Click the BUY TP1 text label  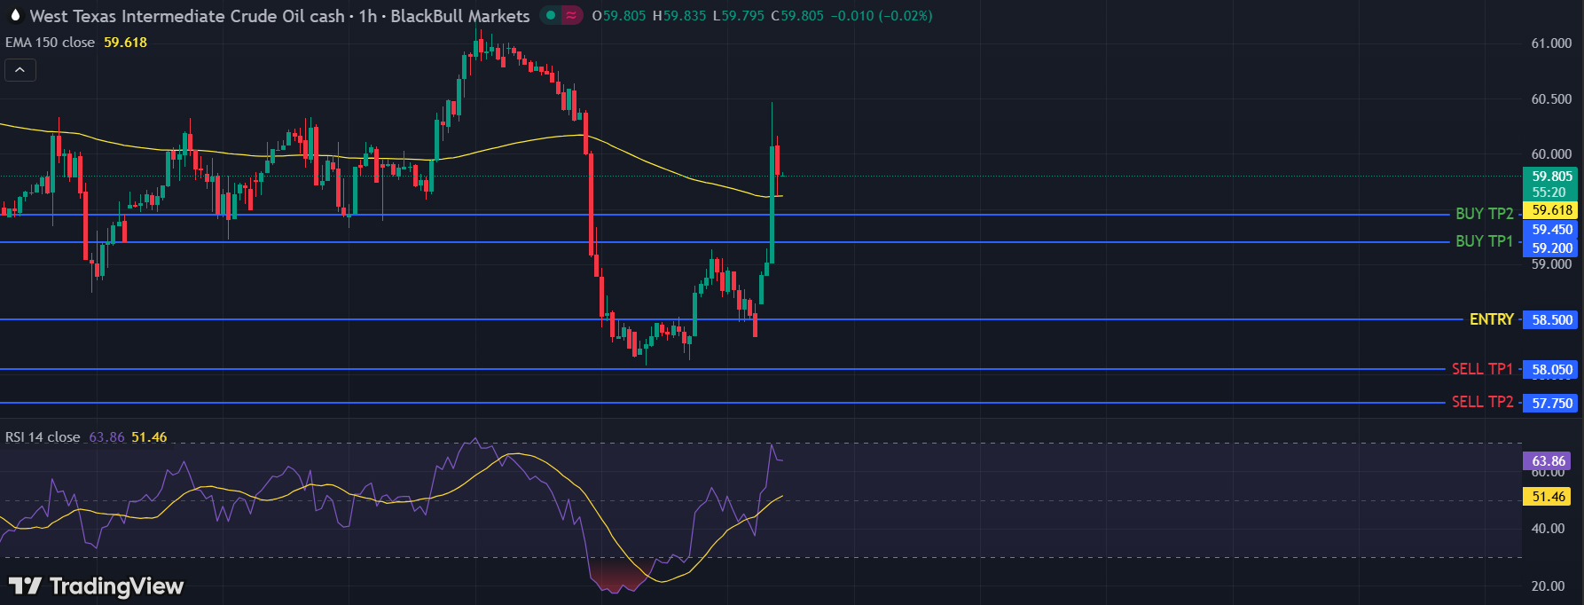(1484, 241)
